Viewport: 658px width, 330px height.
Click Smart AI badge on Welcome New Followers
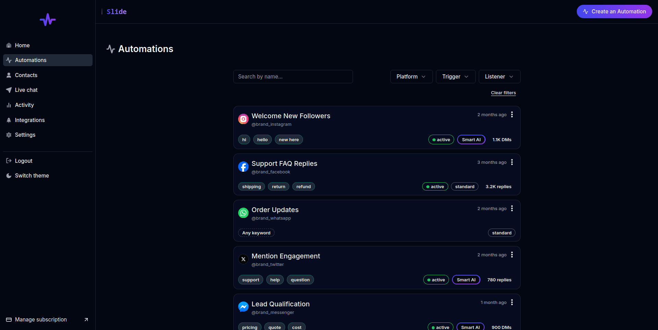click(x=471, y=139)
